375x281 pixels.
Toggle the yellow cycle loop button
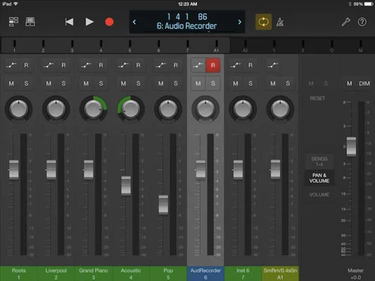(263, 22)
